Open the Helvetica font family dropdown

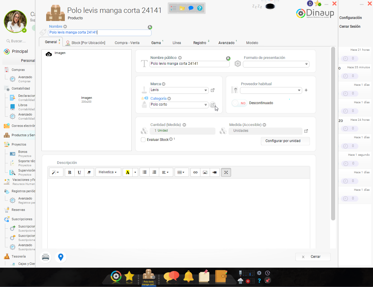tap(108, 172)
